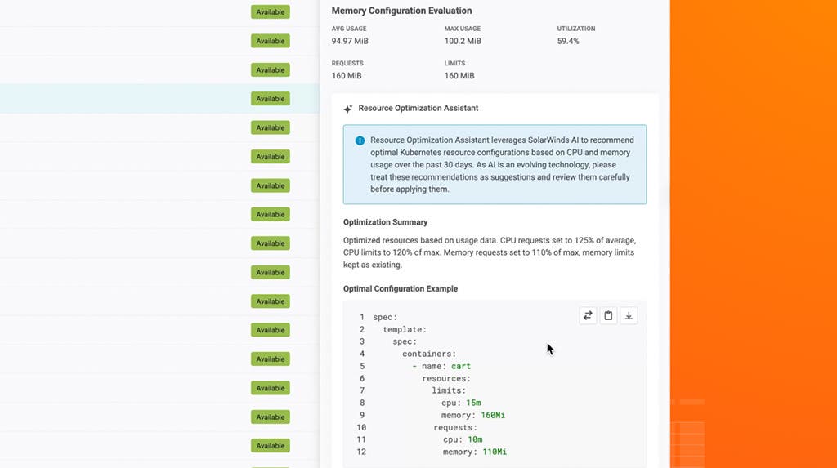Click the sparkle icon beside Resource Optimization Assistant

(348, 109)
